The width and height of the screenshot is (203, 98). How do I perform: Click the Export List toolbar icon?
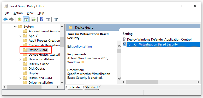coord(34,19)
